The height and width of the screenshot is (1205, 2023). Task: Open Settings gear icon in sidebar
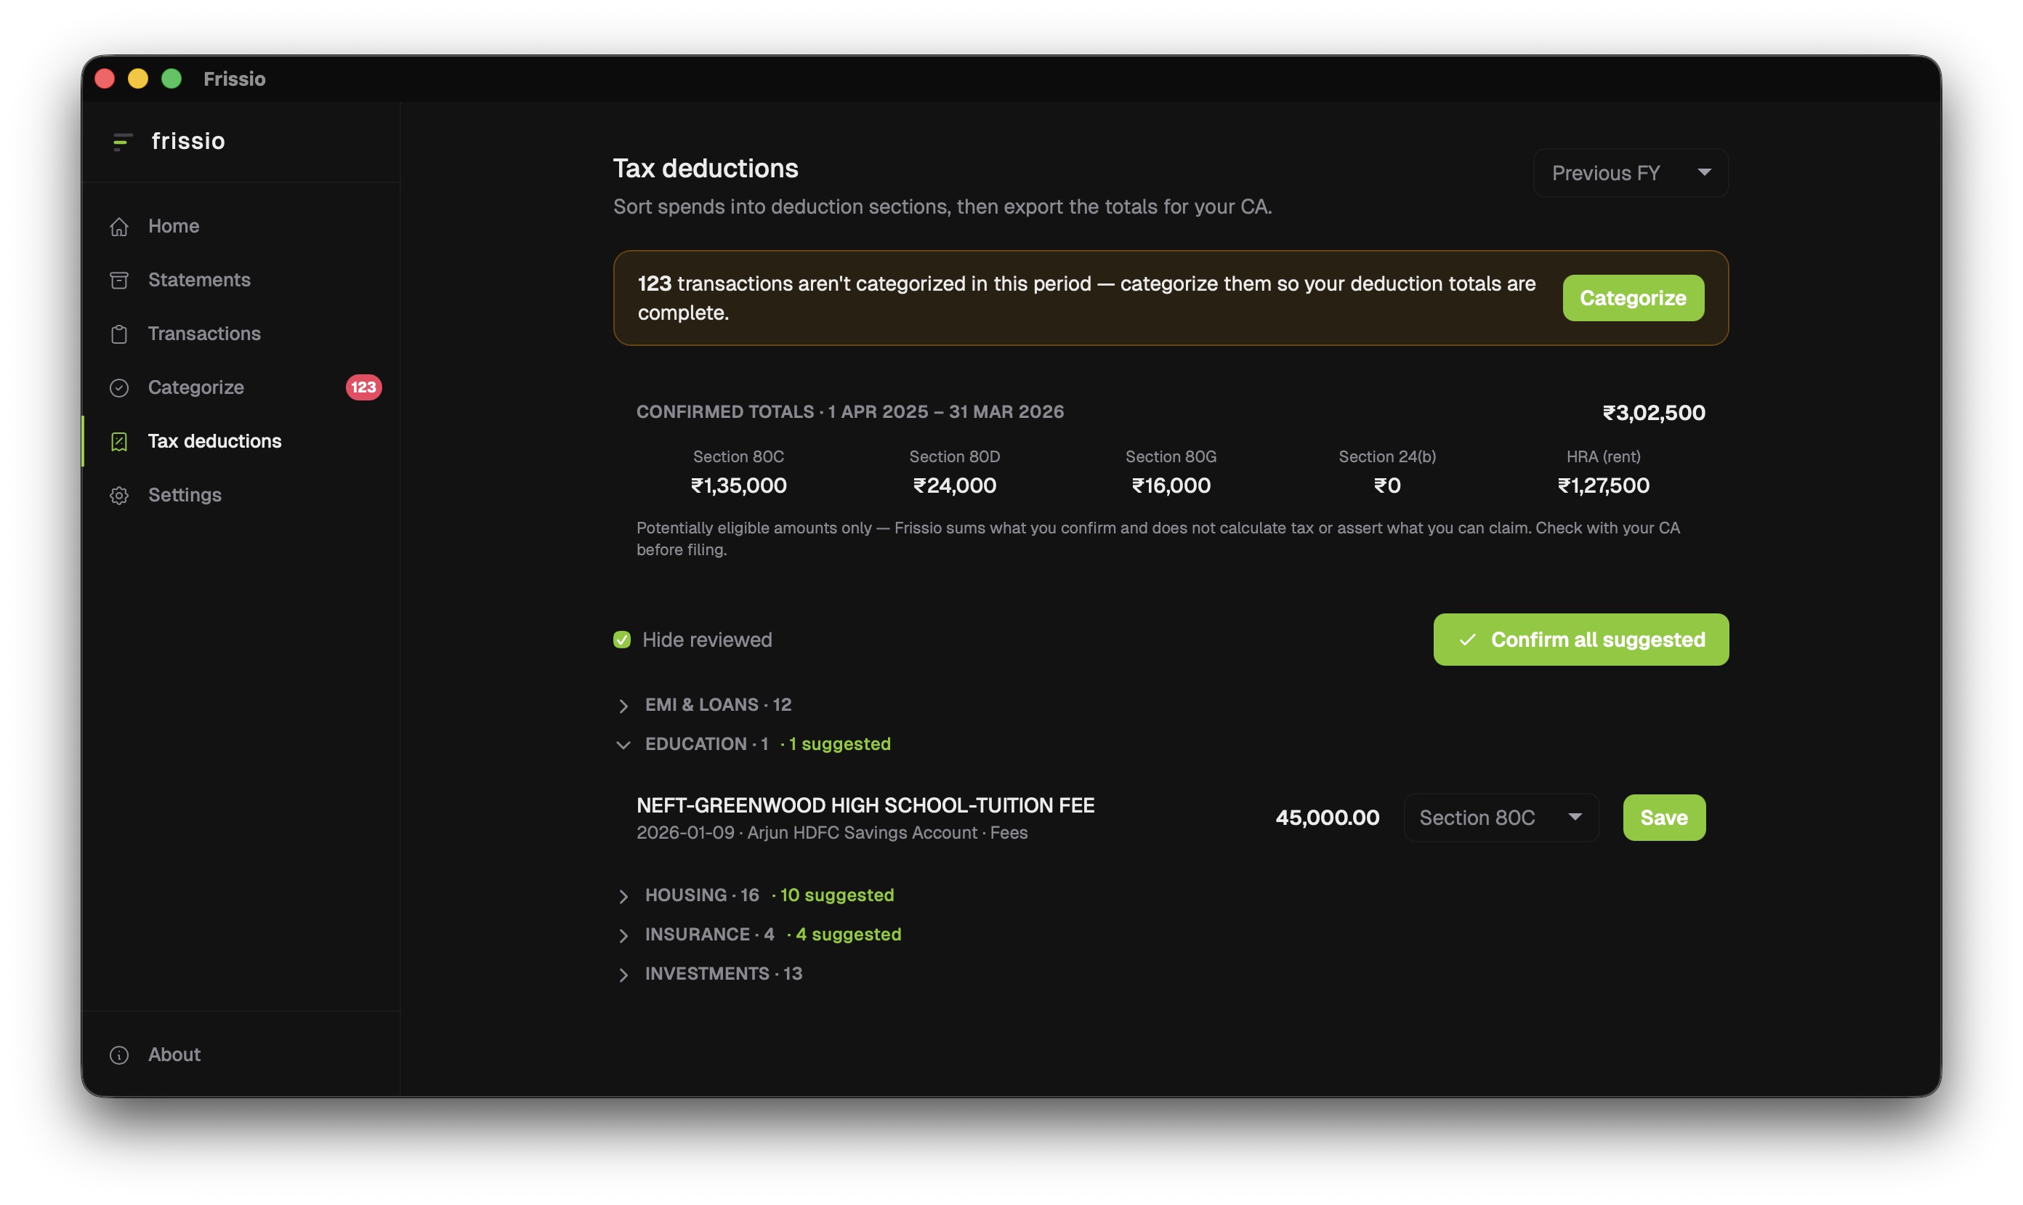pyautogui.click(x=119, y=496)
